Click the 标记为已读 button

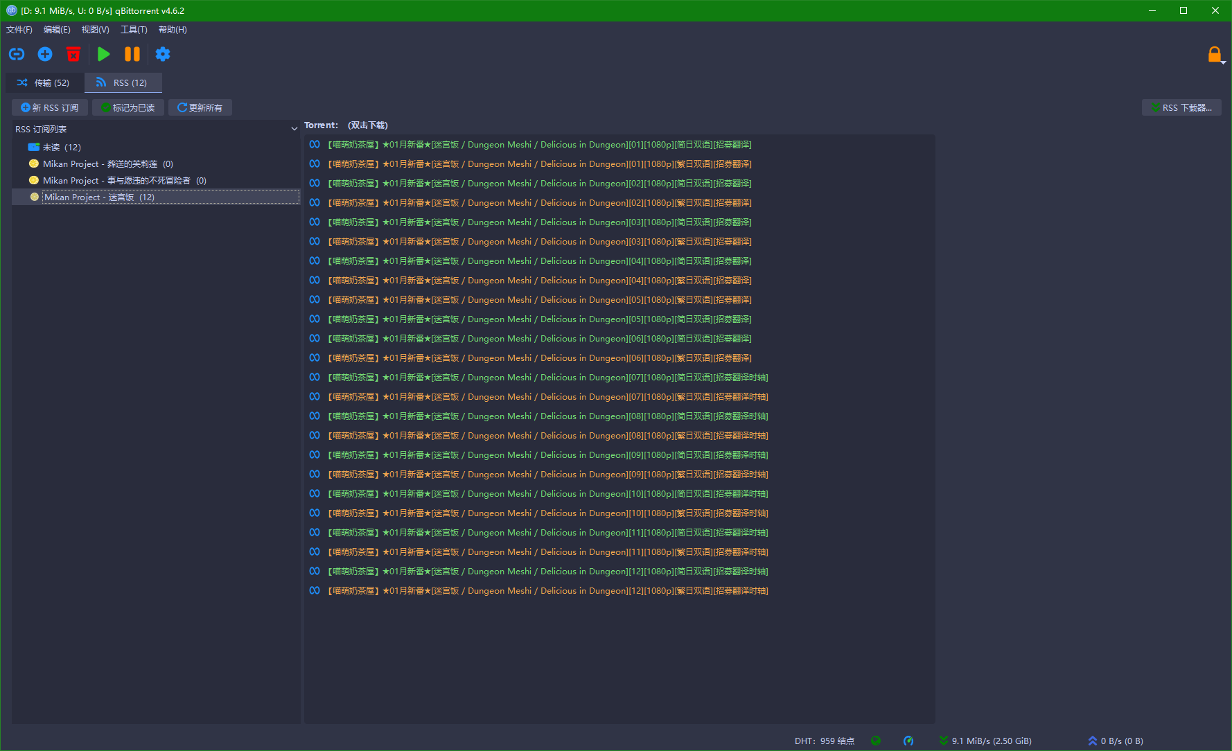pyautogui.click(x=128, y=107)
